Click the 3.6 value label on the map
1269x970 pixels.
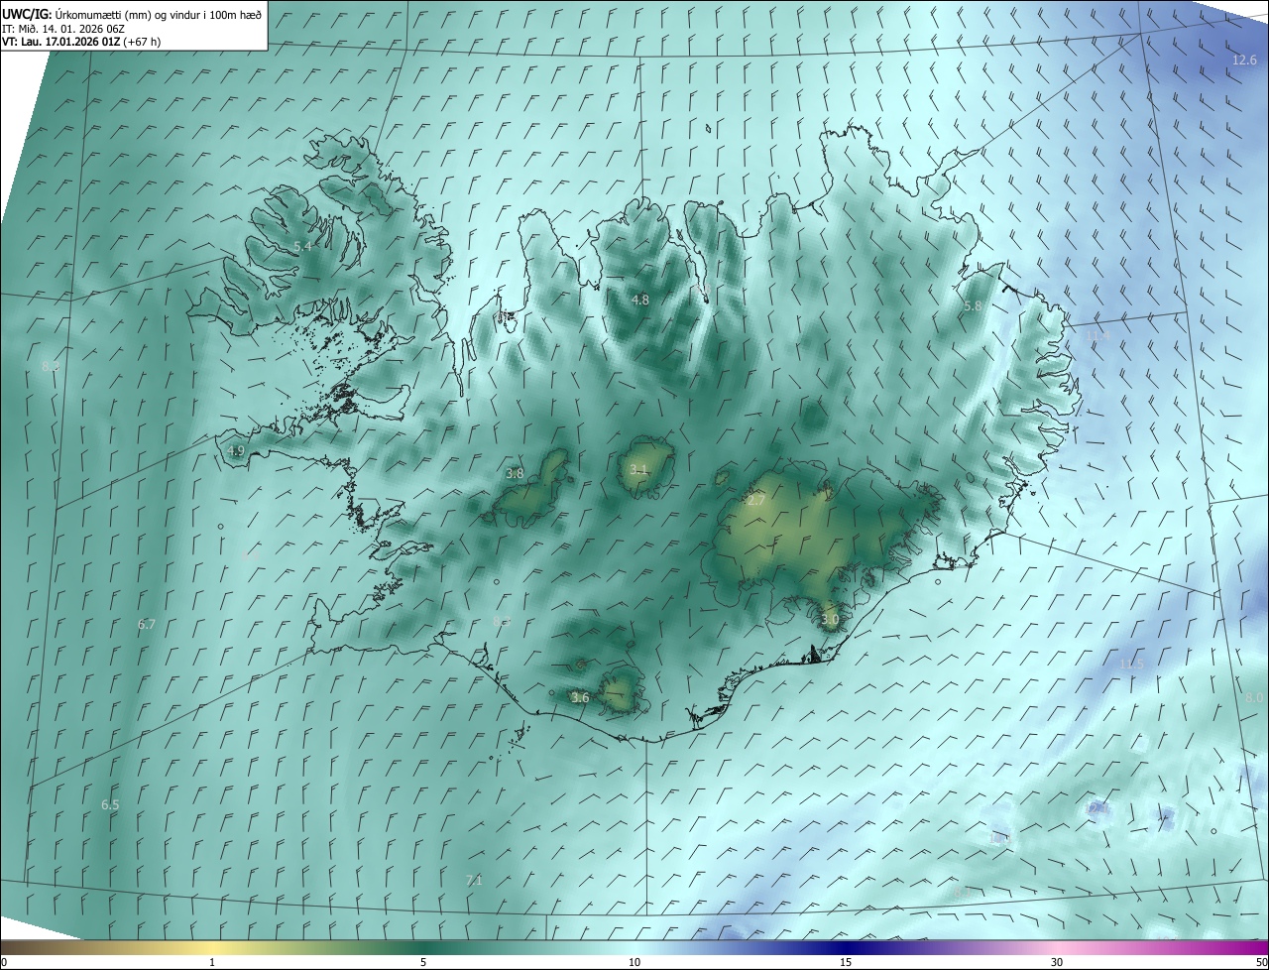(580, 698)
